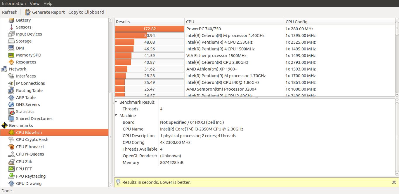Select the CPU N-Queens benchmark
Image resolution: width=399 pixels, height=194 pixels.
pos(31,154)
